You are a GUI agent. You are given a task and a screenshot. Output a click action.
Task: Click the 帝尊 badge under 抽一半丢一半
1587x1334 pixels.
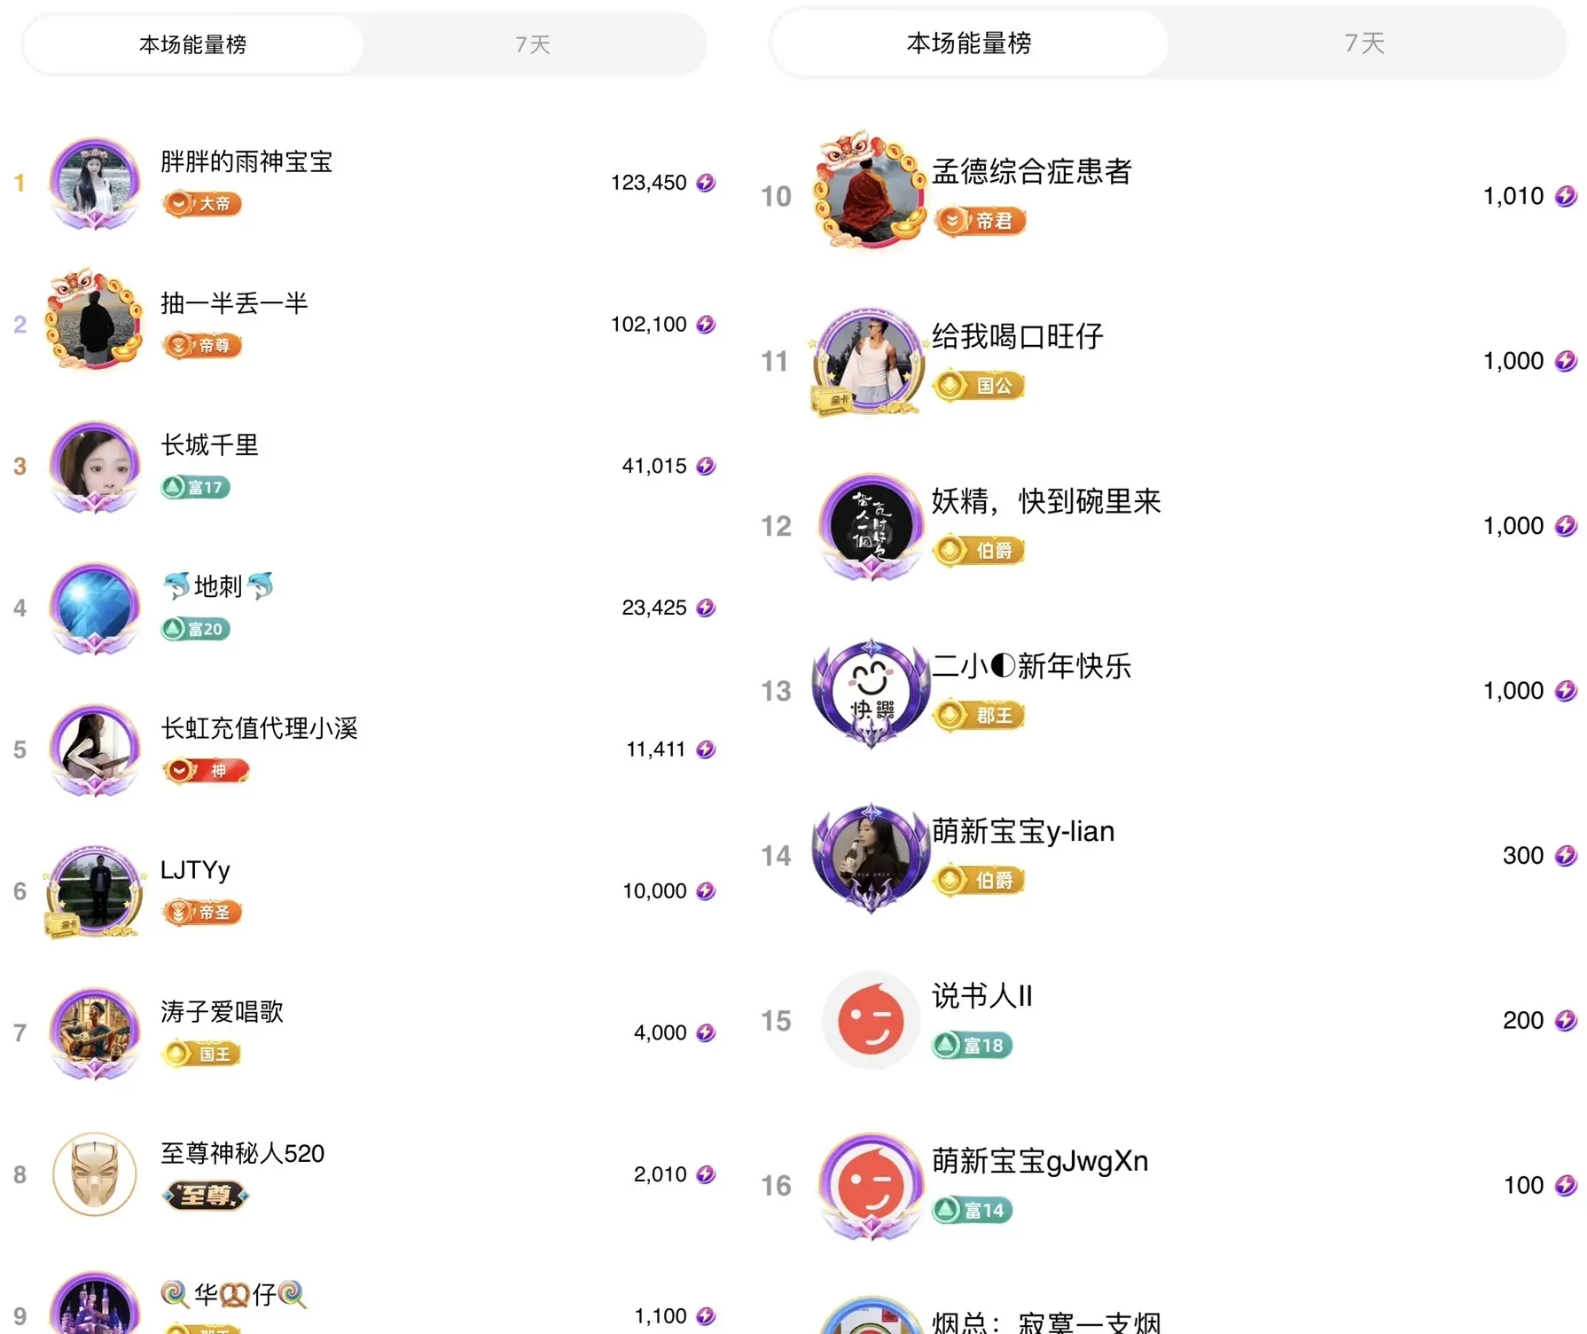coord(202,345)
